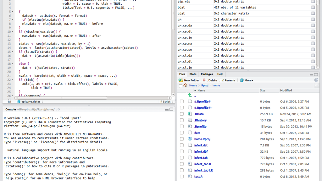Check the .Rhistory file checkbox

coord(182,120)
